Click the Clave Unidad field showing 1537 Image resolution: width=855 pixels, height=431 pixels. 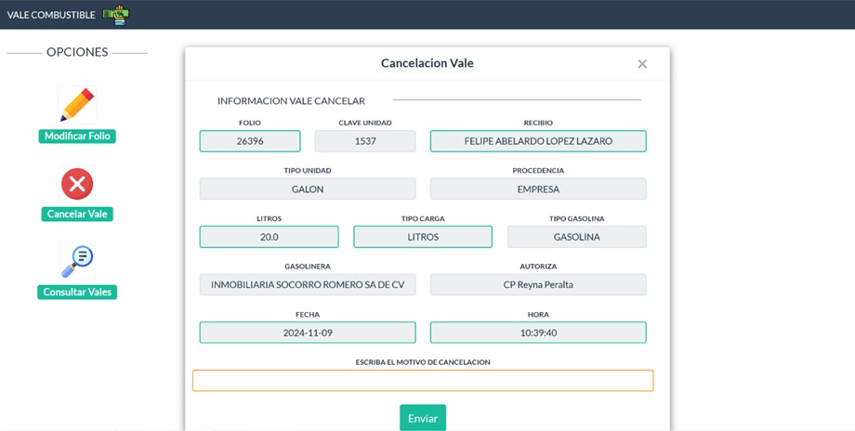(365, 141)
